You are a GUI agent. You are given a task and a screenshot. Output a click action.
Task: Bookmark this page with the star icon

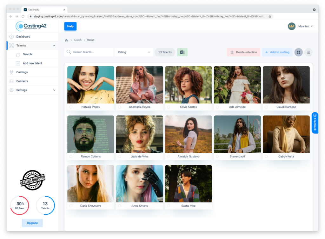[270, 16]
